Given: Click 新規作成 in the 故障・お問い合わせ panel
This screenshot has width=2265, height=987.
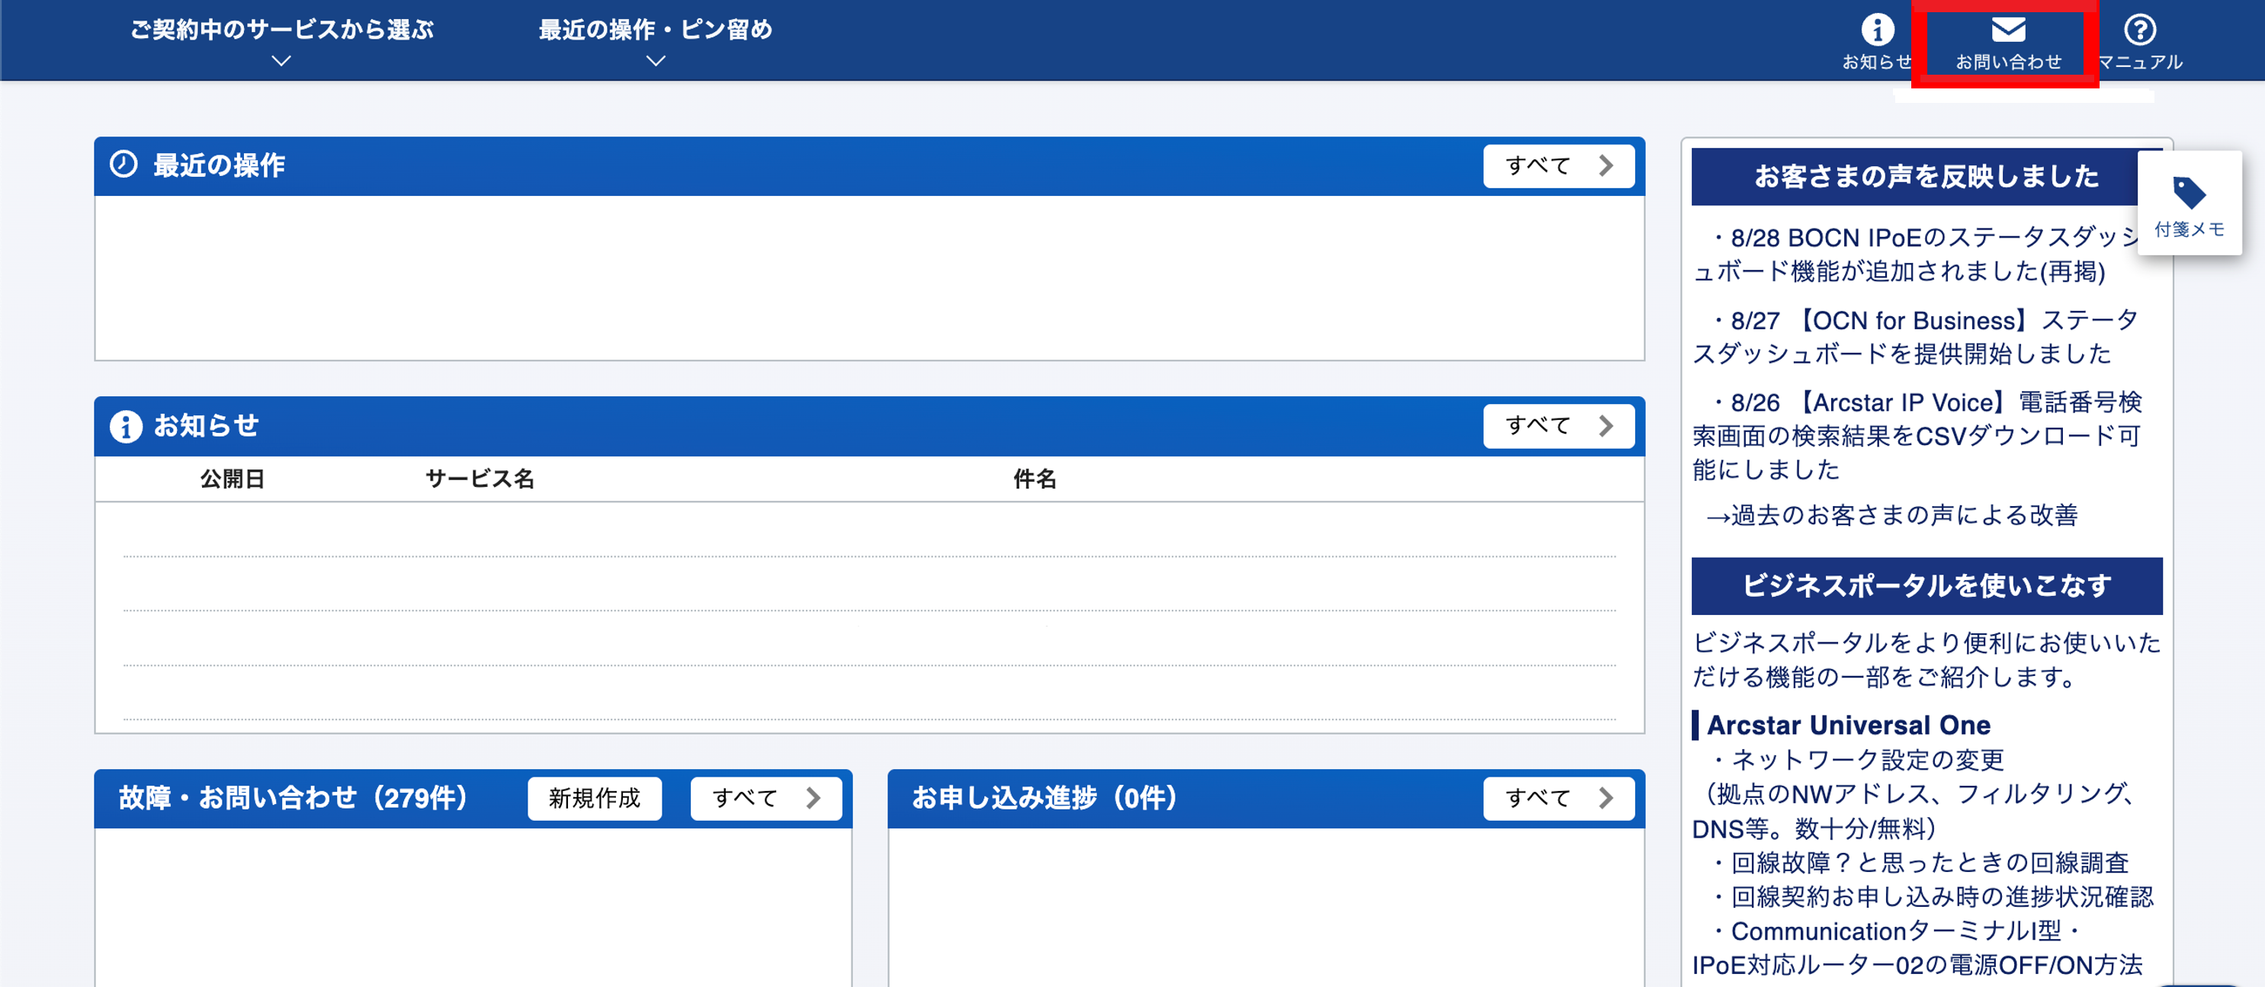Looking at the screenshot, I should 595,798.
